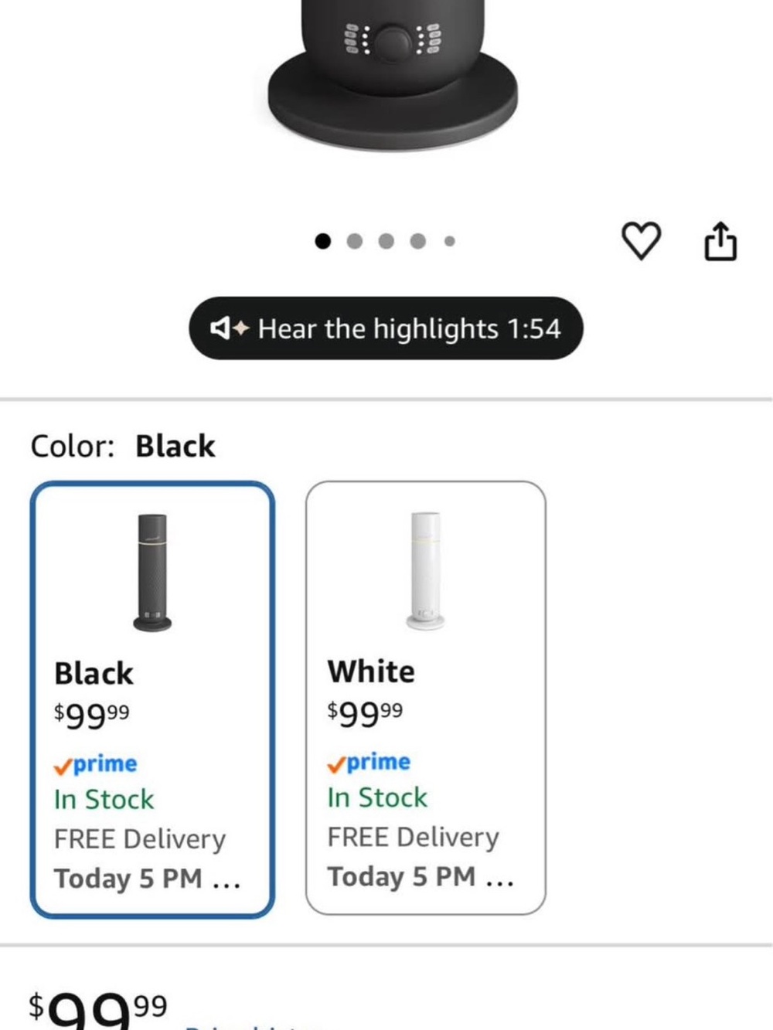Select the White color option card
This screenshot has width=773, height=1030.
(x=425, y=698)
